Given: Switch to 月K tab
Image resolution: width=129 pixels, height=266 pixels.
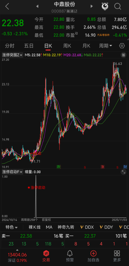Looking at the screenshot, I should (x=86, y=46).
